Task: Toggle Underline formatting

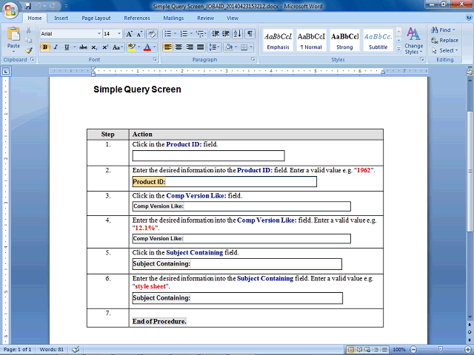Action: 67,47
